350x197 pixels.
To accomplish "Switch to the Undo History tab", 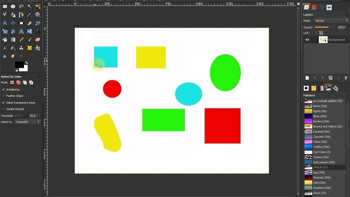I will pyautogui.click(x=329, y=7).
